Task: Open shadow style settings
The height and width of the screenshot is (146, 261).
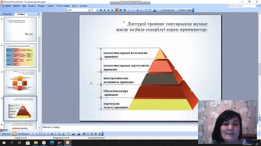Action: (95, 134)
